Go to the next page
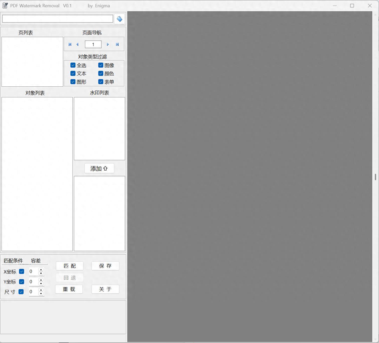Viewport: 379px width, 343px height. (x=108, y=44)
